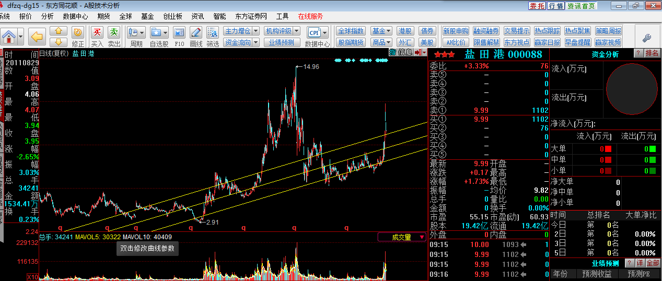Expand the 机构评级 dropdown arrow
662x281 pixels.
(x=296, y=31)
